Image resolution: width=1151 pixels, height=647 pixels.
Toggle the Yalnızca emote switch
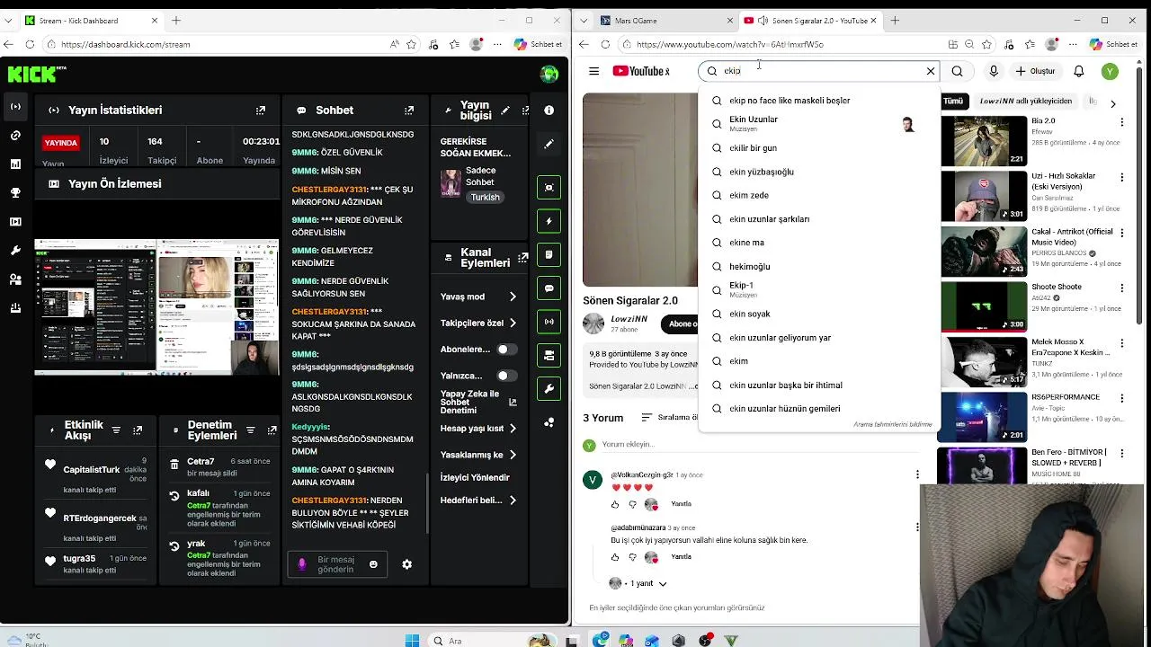coord(507,376)
